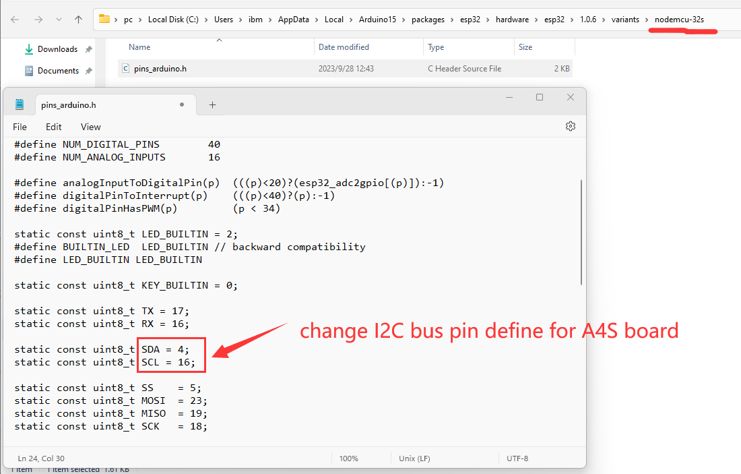Open Documents in the Explorer sidebar

click(x=58, y=71)
